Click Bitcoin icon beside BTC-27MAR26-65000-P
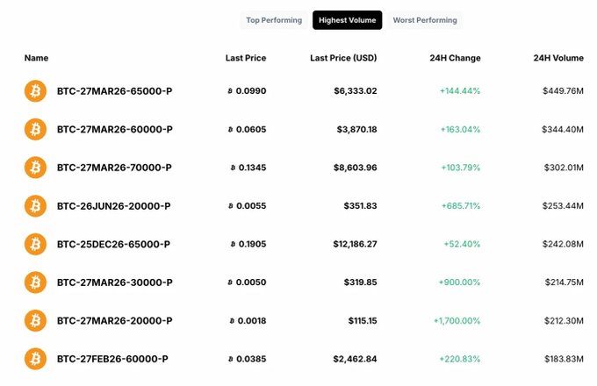Screen dimensions: 597x386 click(x=35, y=90)
